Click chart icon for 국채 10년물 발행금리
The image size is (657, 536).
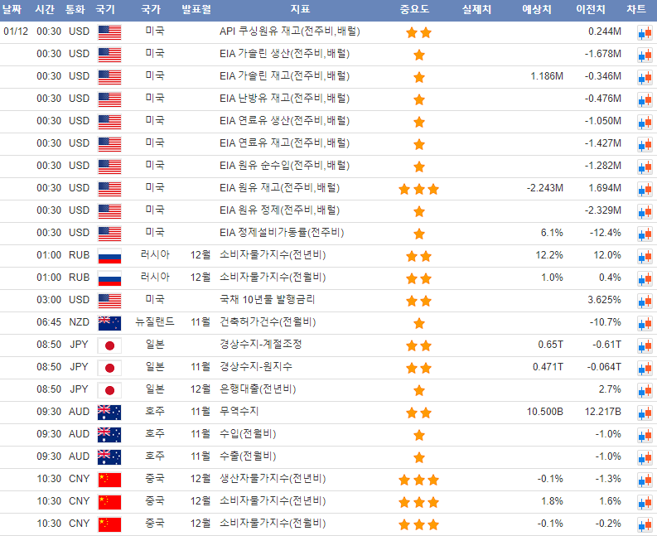(x=645, y=301)
